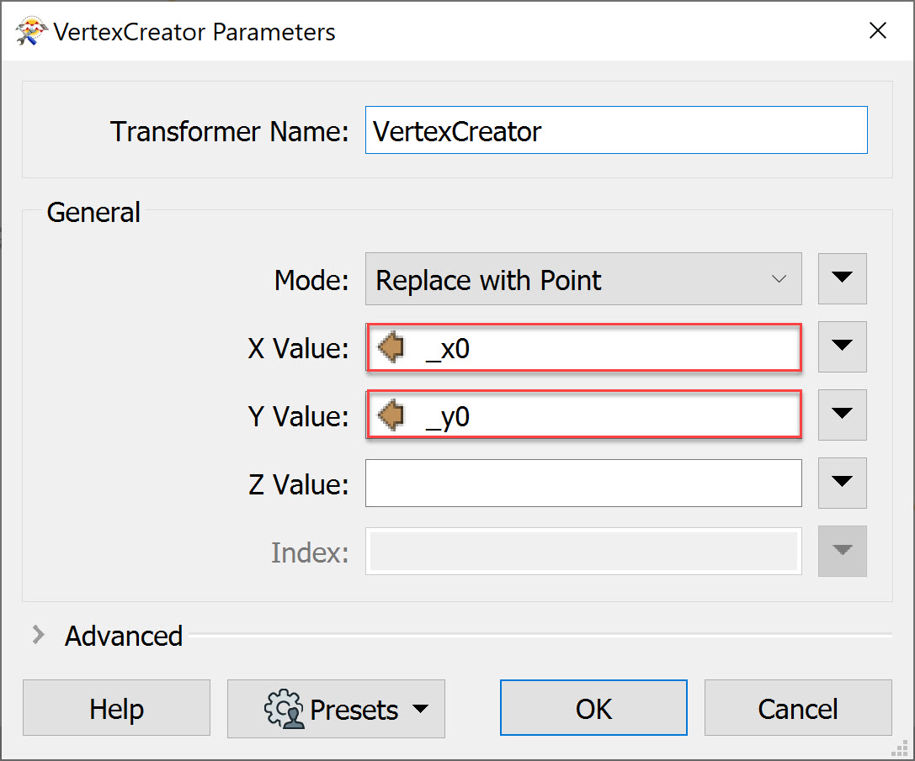Open the Presets dropdown menu
Viewport: 915px width, 761px height.
point(336,709)
